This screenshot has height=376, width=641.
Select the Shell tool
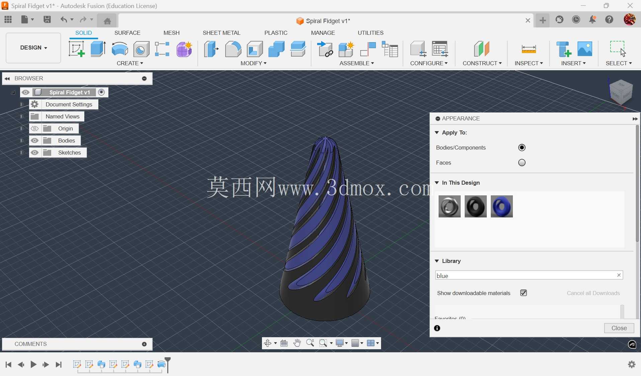coord(255,49)
